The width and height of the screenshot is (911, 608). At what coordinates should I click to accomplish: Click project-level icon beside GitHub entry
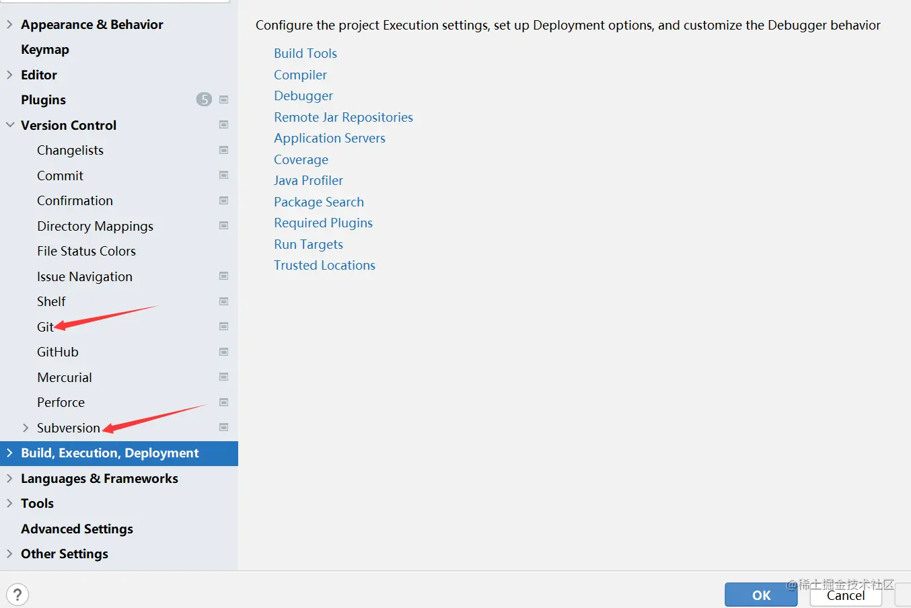[x=224, y=352]
